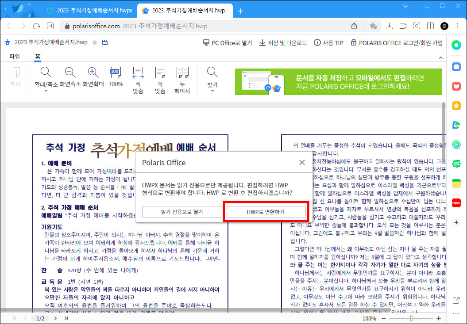Click PC Office로 열기
467x324 pixels.
click(x=228, y=43)
